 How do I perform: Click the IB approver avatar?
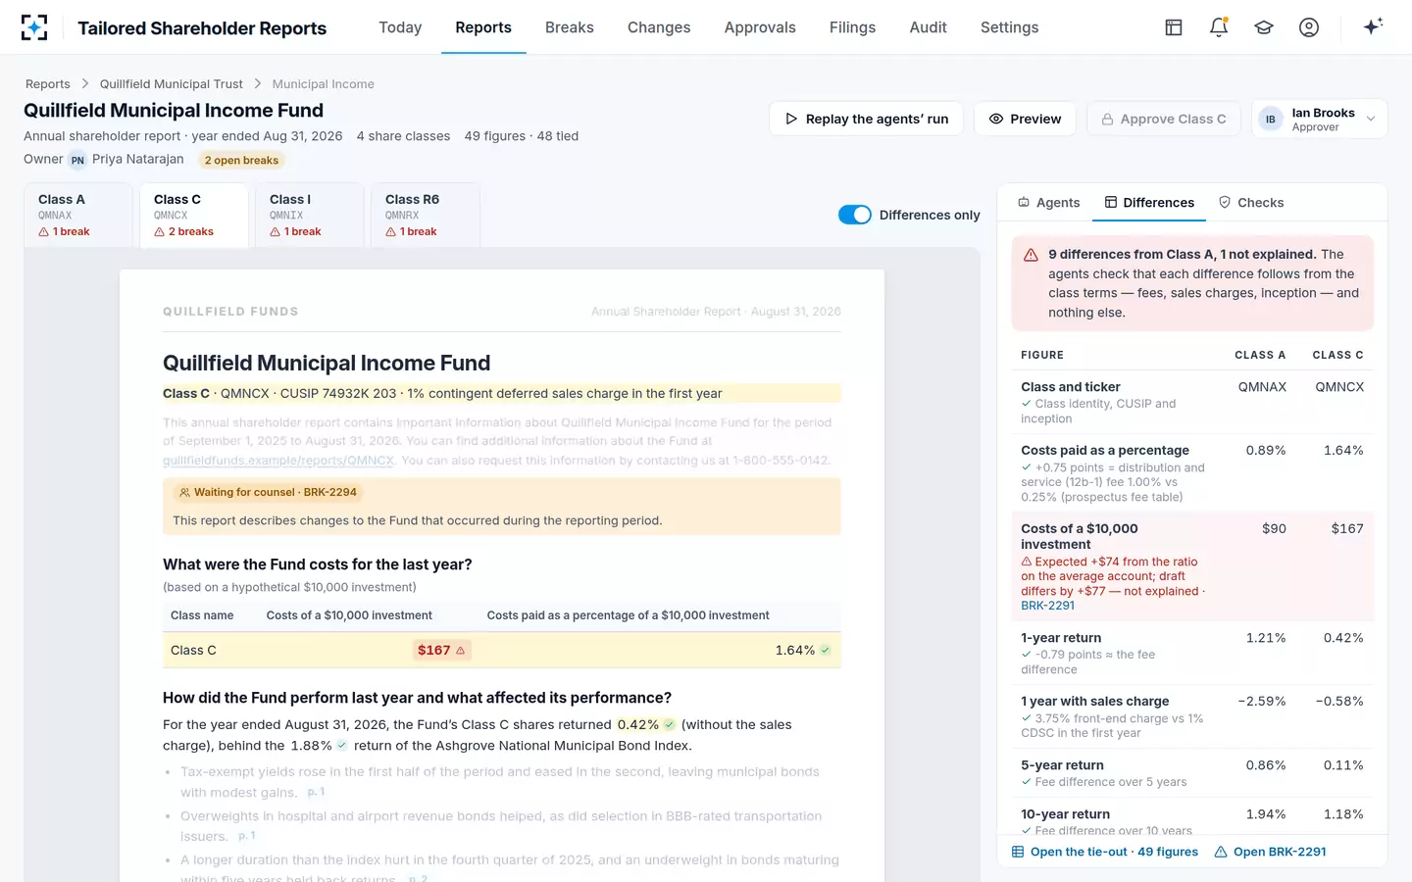[x=1271, y=120]
